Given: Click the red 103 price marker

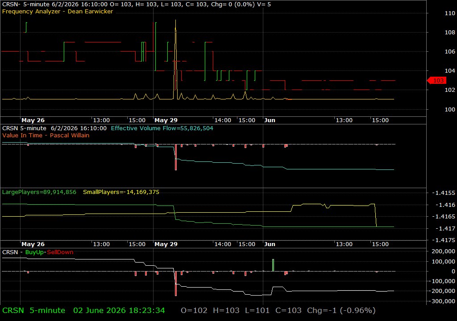Looking at the screenshot, I should pos(436,80).
